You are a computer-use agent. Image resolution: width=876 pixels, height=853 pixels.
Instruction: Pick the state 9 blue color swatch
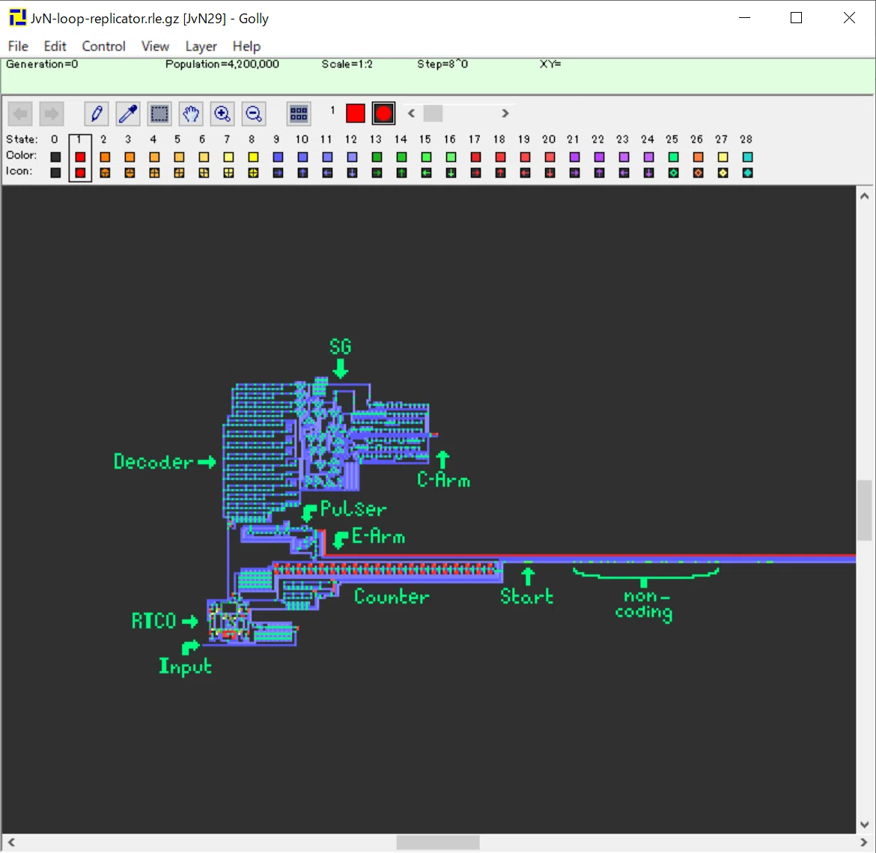coord(279,157)
